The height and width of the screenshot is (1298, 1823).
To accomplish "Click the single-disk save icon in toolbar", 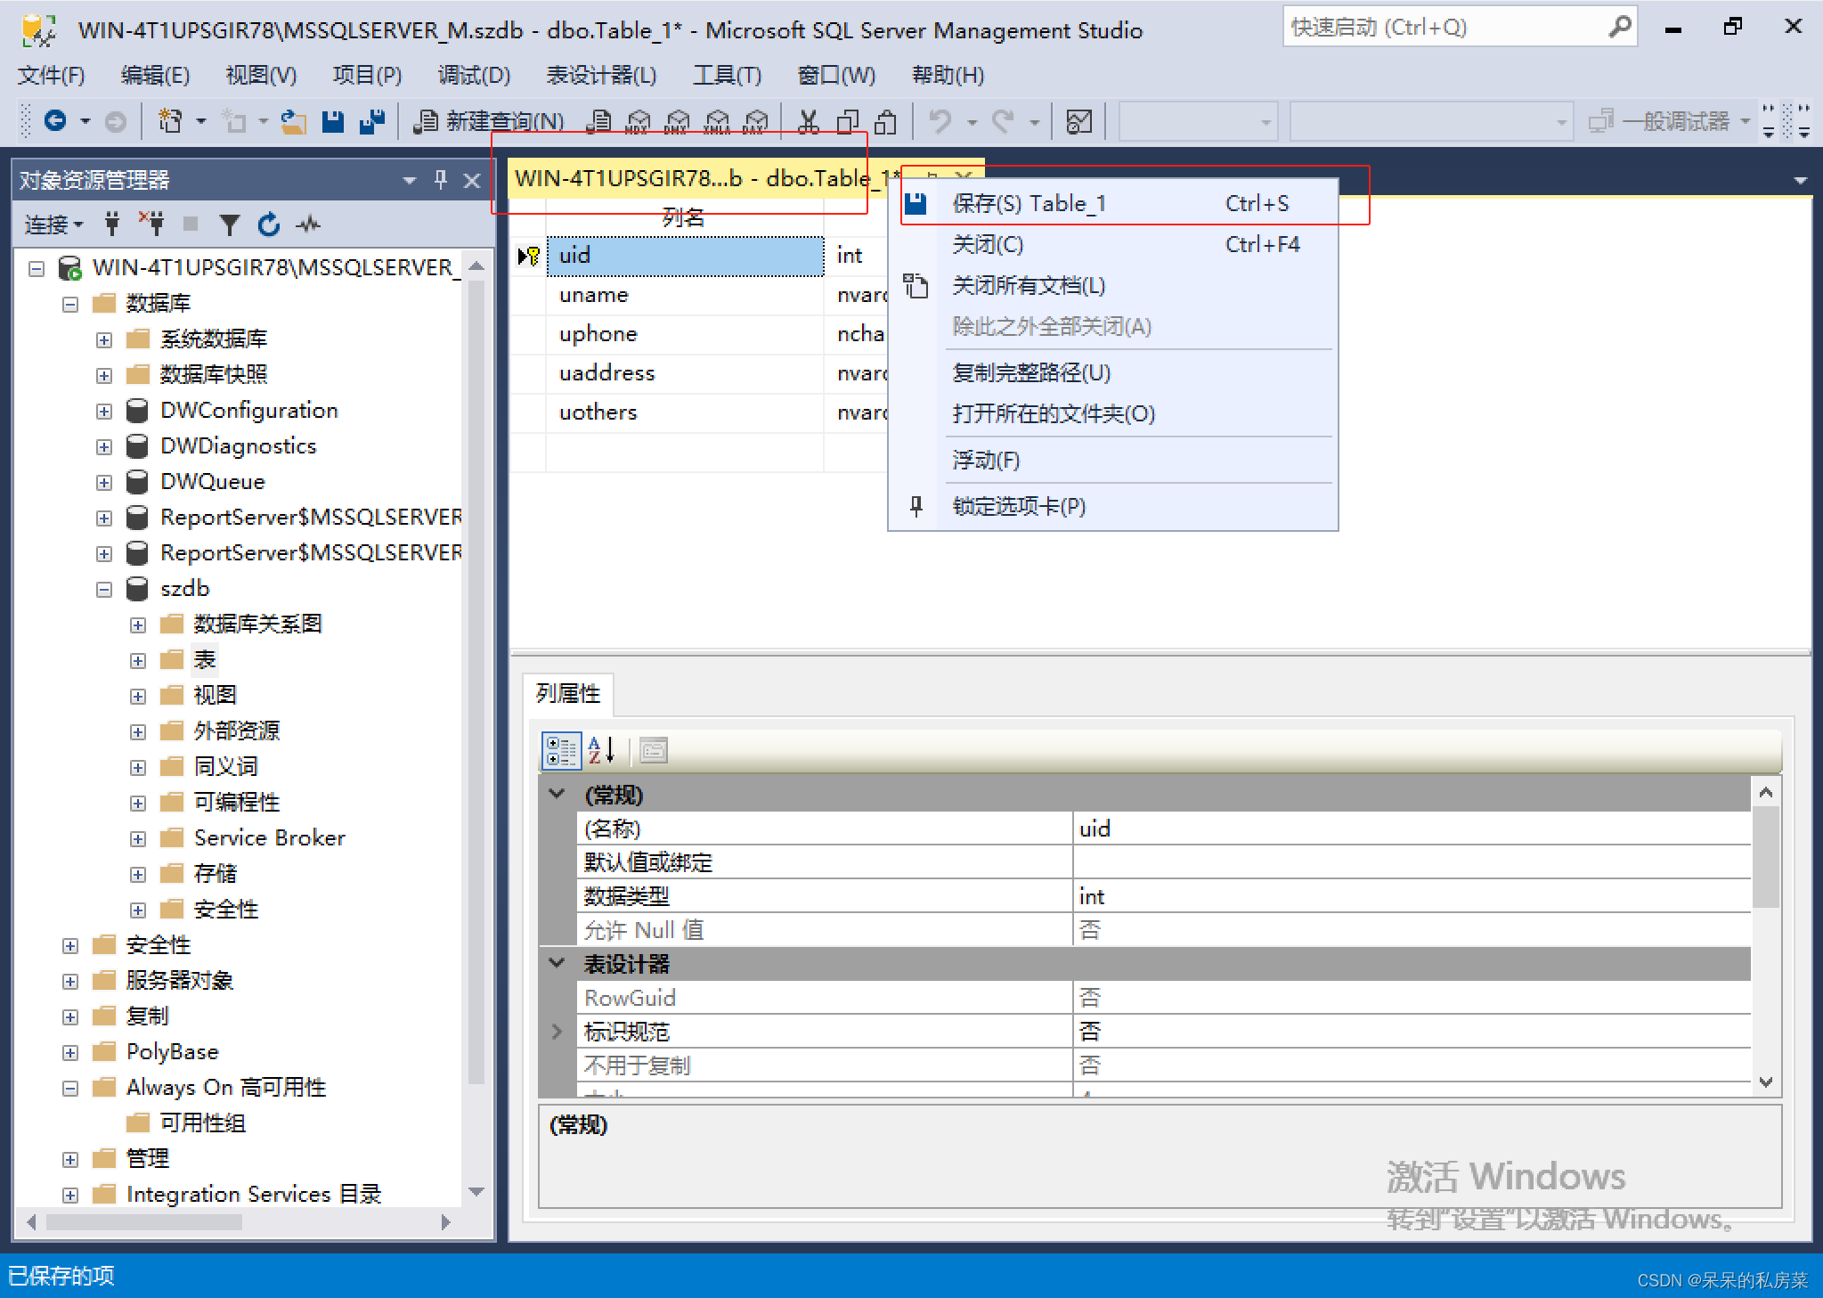I will pyautogui.click(x=333, y=121).
